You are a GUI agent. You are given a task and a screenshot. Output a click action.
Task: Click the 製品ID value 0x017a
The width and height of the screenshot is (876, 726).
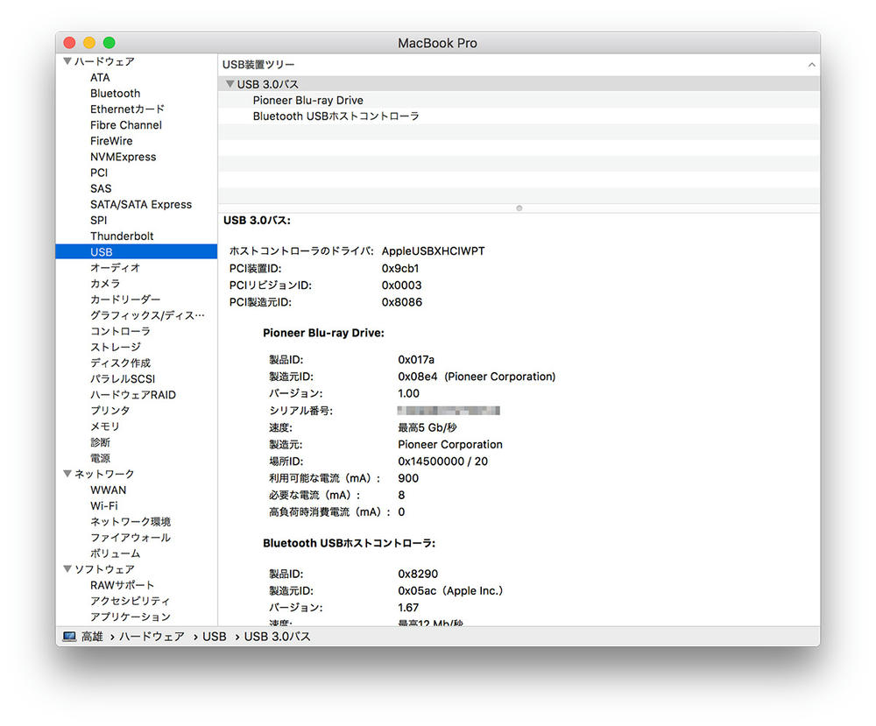point(415,360)
